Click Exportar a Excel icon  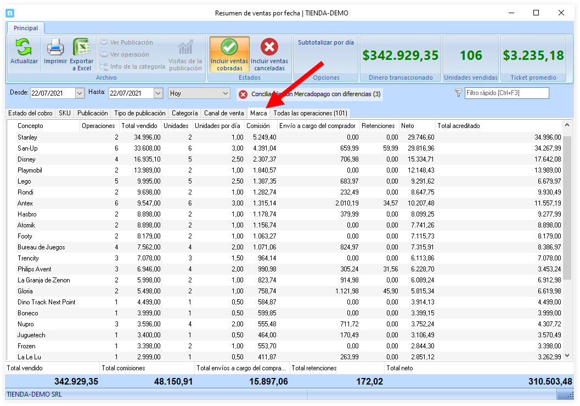click(82, 48)
